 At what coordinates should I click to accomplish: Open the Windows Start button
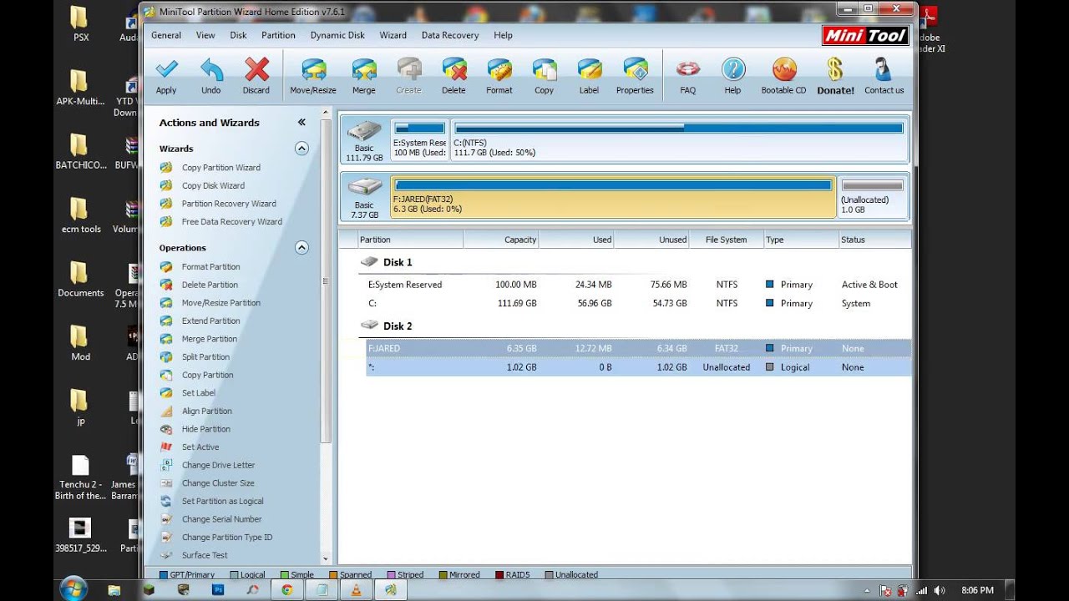tap(73, 589)
